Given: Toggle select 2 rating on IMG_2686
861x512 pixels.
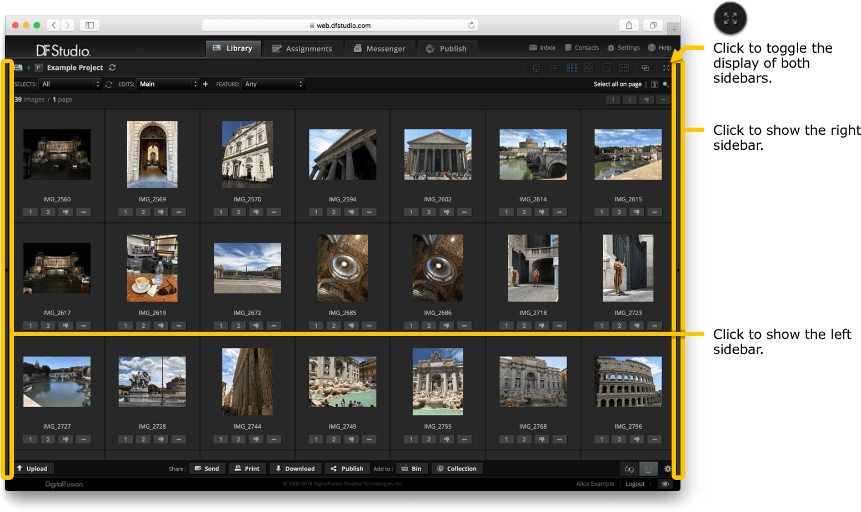Looking at the screenshot, I should (429, 326).
